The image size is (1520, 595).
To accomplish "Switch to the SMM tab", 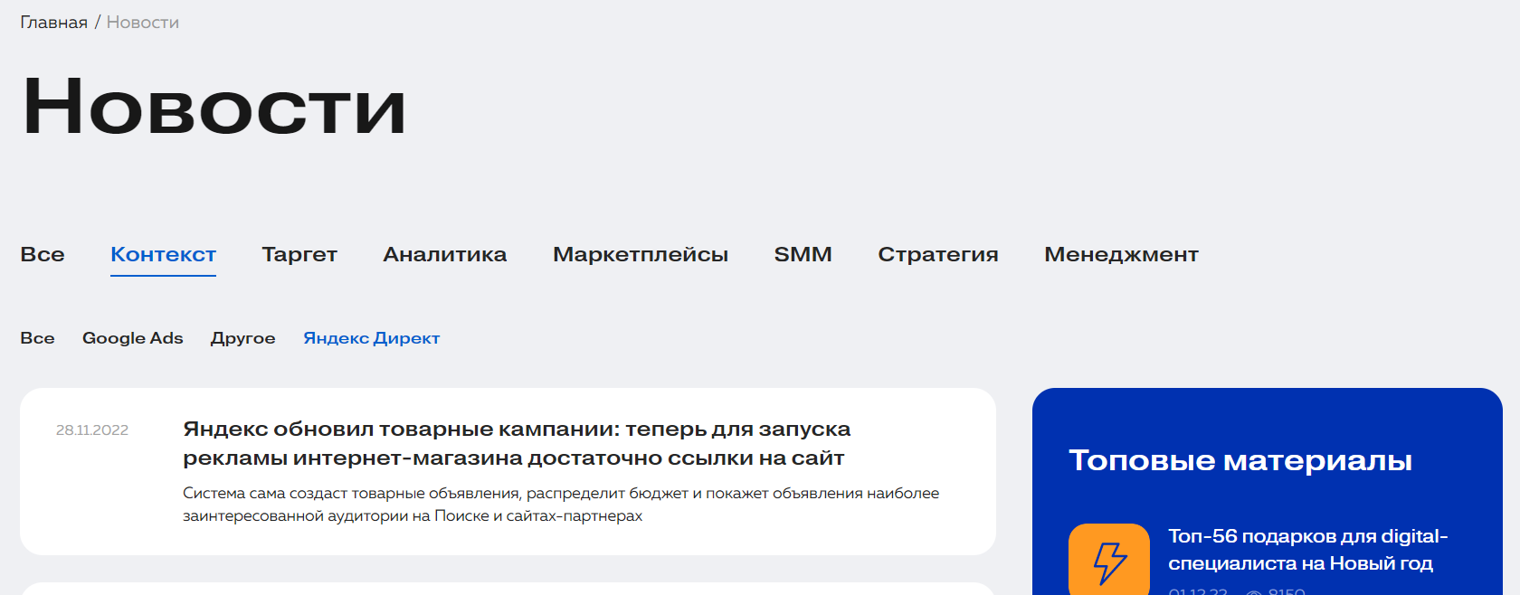I will pos(803,255).
